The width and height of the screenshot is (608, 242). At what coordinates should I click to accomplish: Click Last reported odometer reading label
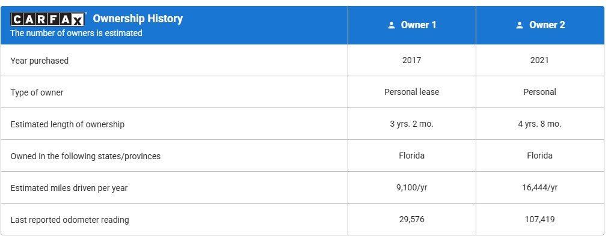coord(70,220)
